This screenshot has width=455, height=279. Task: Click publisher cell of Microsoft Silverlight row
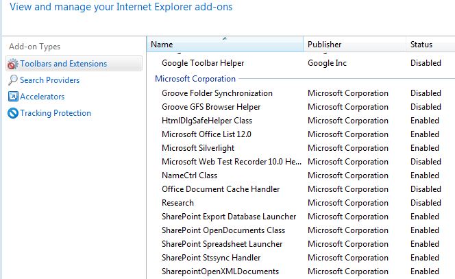point(348,148)
